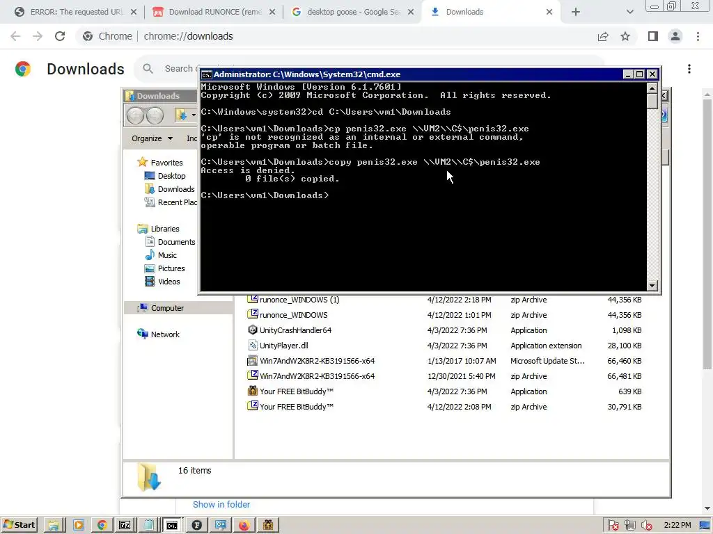The width and height of the screenshot is (713, 534).
Task: Select Downloads under Favorites in Explorer
Action: coord(169,189)
